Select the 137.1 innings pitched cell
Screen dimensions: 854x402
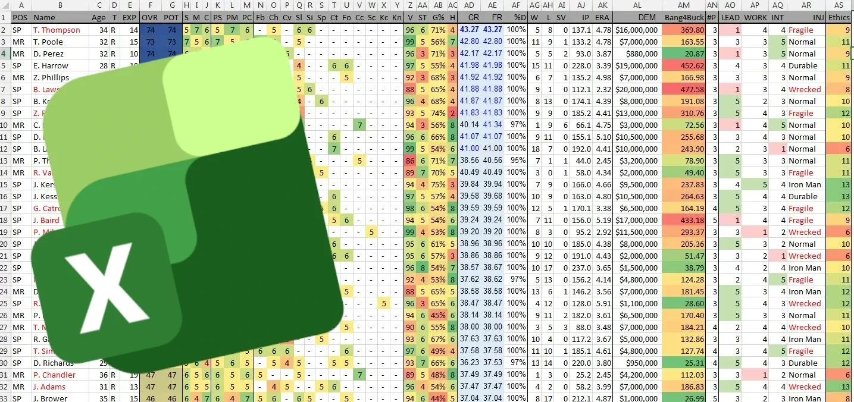point(580,30)
